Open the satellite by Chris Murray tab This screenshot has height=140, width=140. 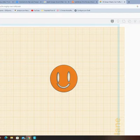(x=85, y=2)
